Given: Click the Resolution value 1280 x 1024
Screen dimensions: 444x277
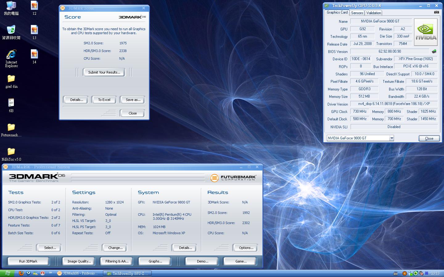Looking at the screenshot, I should point(114,202).
